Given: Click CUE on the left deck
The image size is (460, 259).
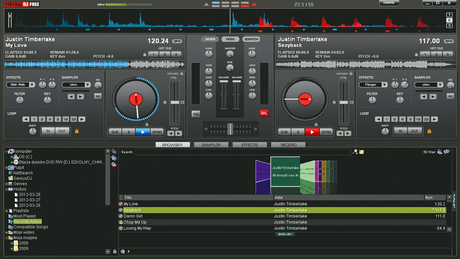Looking at the screenshot, I should tap(115, 132).
